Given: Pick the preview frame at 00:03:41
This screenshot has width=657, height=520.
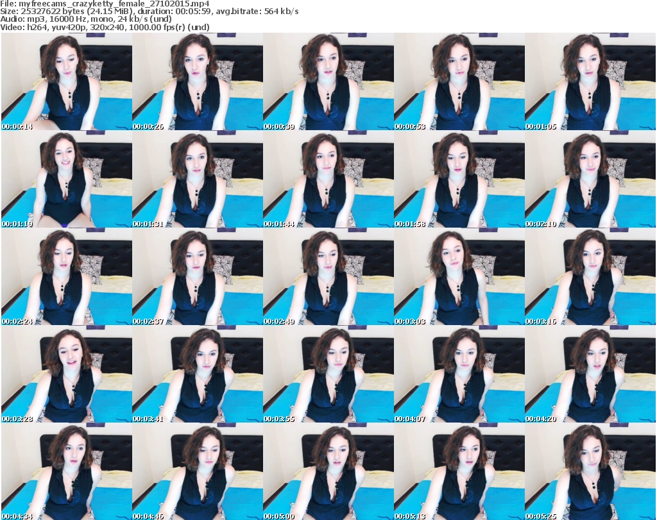Looking at the screenshot, I should (x=198, y=374).
